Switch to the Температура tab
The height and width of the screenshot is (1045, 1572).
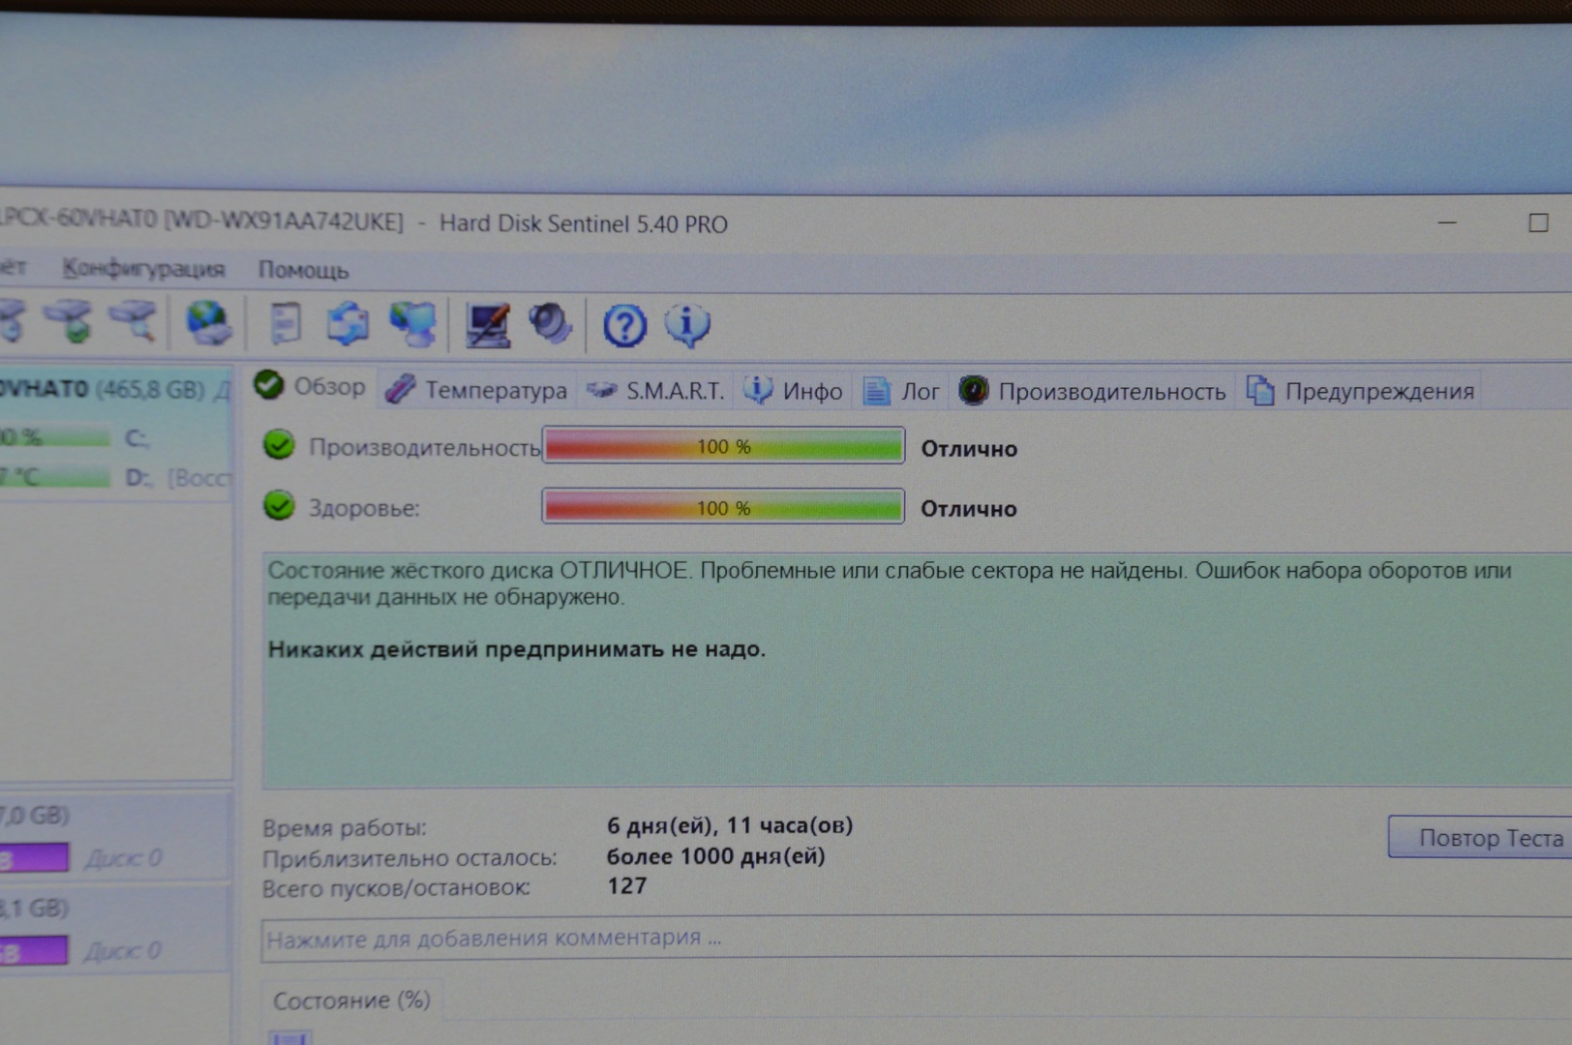[x=477, y=390]
